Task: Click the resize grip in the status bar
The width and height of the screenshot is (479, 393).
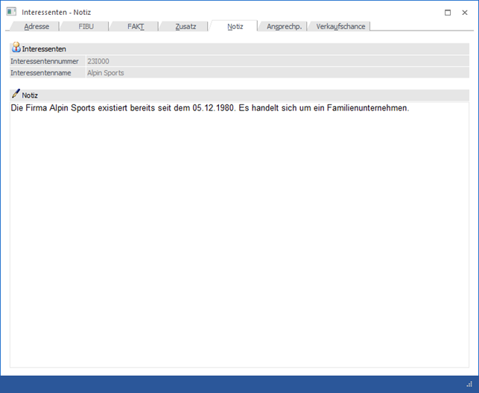Action: tap(469, 384)
